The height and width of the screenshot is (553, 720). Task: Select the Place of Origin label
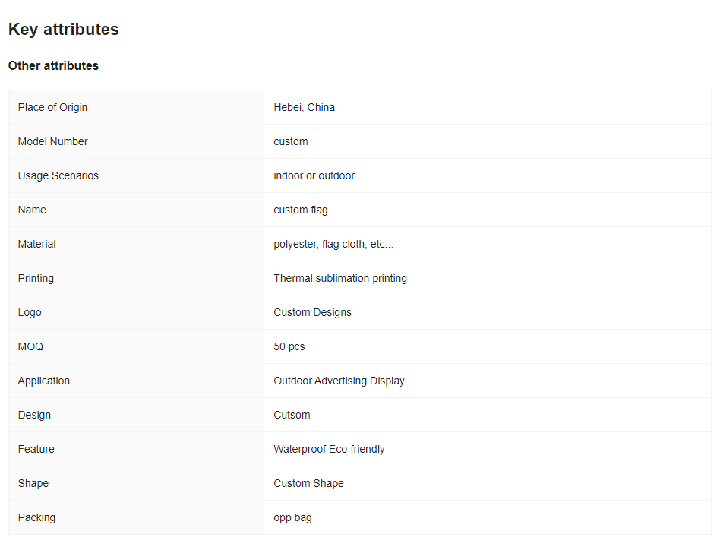(x=52, y=107)
